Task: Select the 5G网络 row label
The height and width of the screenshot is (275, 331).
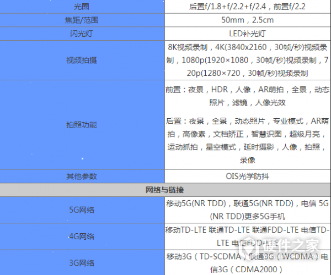Action: click(x=81, y=210)
